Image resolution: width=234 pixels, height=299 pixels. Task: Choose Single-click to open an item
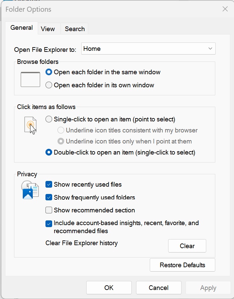pos(49,119)
